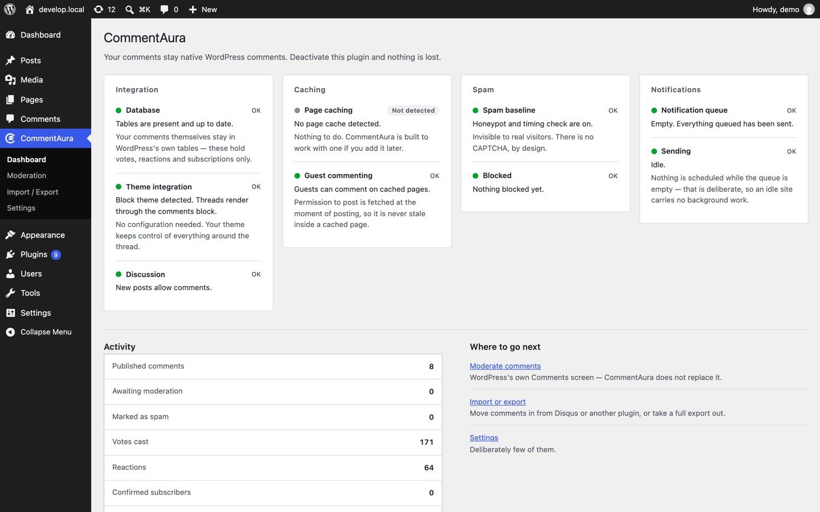Click the Posts pin icon
820x512 pixels.
pyautogui.click(x=10, y=60)
